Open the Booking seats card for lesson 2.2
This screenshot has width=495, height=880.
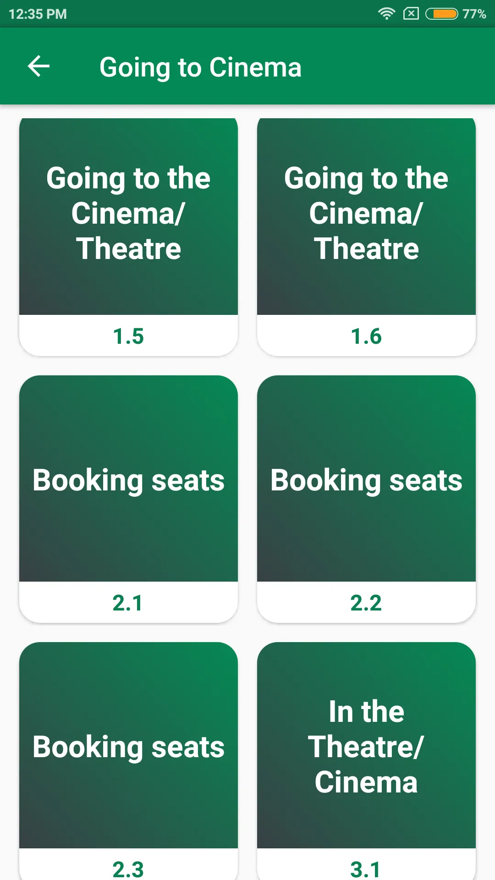(366, 499)
